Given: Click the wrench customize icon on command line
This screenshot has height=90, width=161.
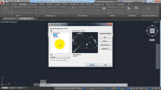Looking at the screenshot, I should point(38,85).
